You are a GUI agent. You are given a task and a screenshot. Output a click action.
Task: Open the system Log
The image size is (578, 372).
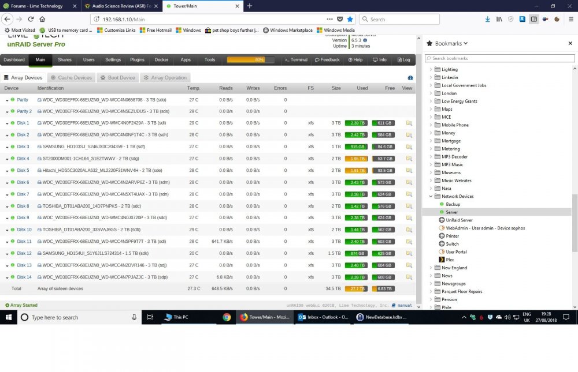coord(403,59)
